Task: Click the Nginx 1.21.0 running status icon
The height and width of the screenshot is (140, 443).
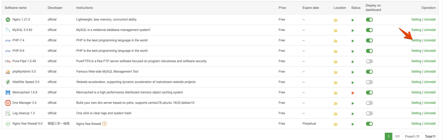Action: click(353, 20)
